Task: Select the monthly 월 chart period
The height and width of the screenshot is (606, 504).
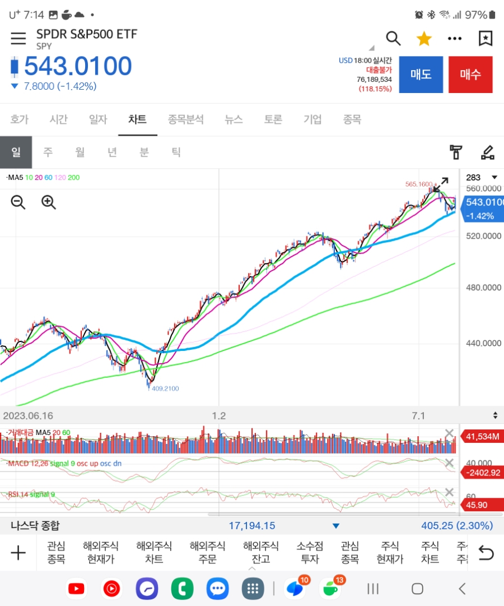Action: tap(80, 152)
